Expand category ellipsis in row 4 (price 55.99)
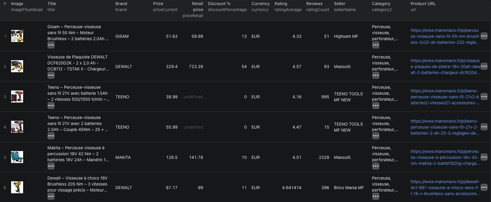The height and width of the screenshot is (202, 491). point(376,136)
